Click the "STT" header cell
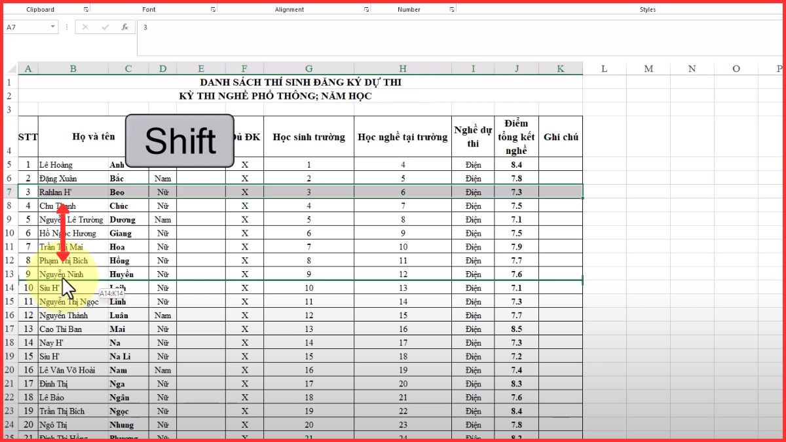This screenshot has height=442, width=786. click(x=28, y=137)
